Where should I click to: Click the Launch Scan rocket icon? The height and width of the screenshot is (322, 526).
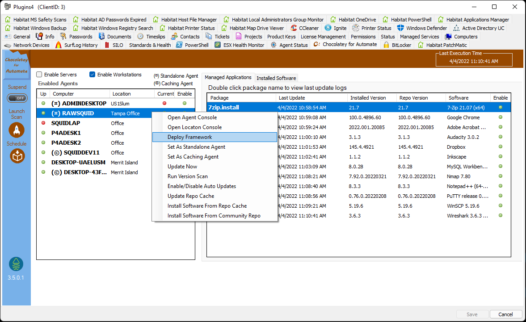click(17, 130)
